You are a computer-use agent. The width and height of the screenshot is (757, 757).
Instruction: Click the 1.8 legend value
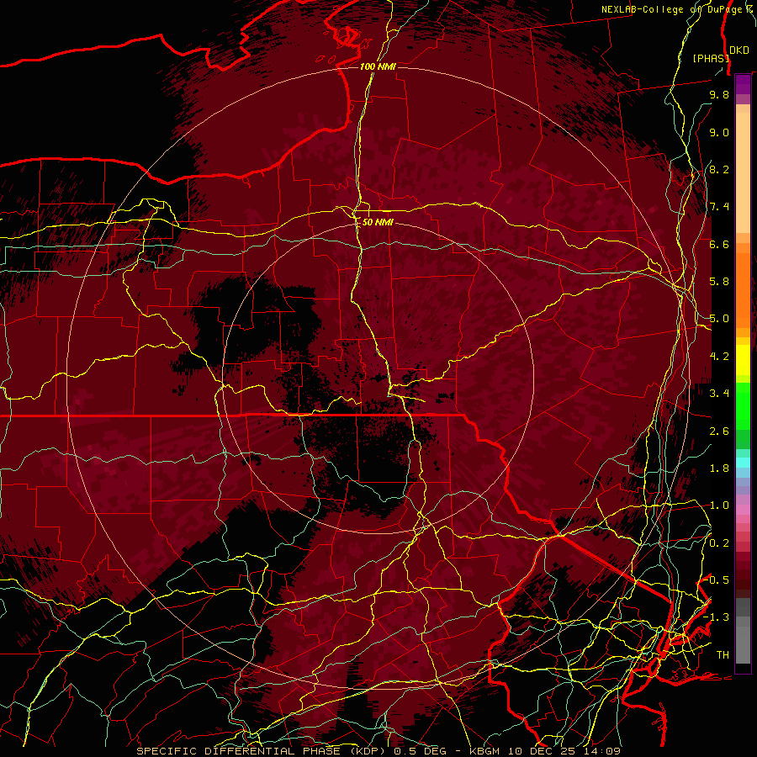719,468
